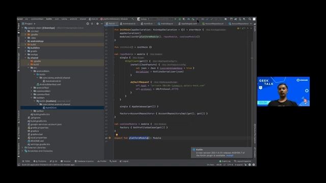Click gutter icon next to expect fun platformModule
326x183 pixels.
point(110,138)
